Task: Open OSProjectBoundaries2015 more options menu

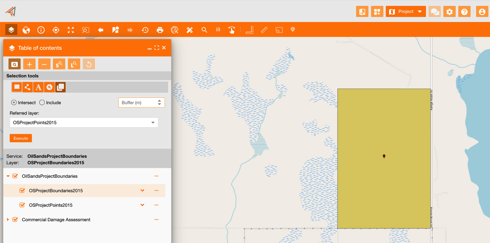Action: click(156, 191)
